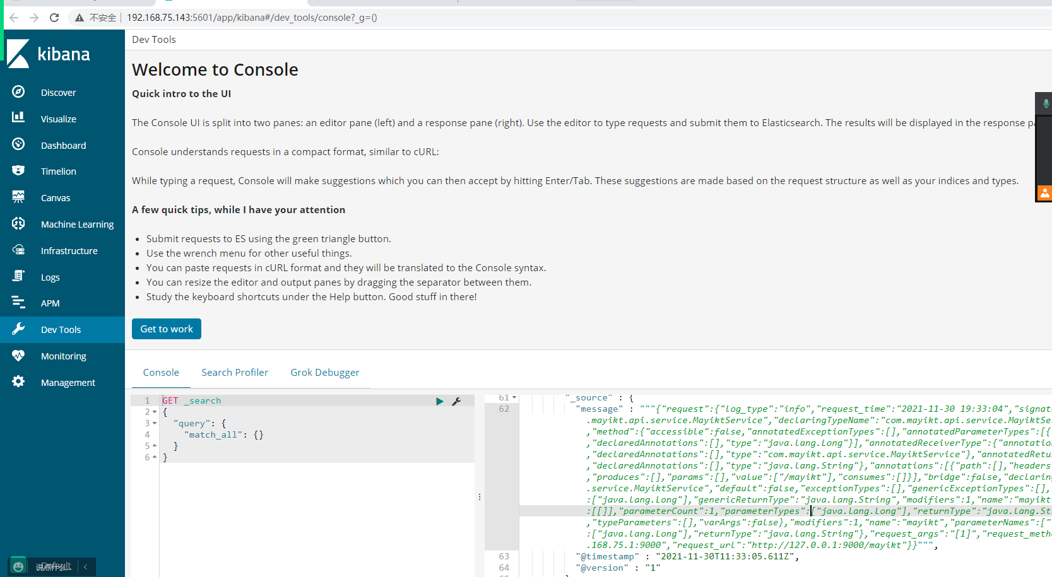Click the "message" key in response
Image resolution: width=1052 pixels, height=577 pixels.
[x=599, y=409]
